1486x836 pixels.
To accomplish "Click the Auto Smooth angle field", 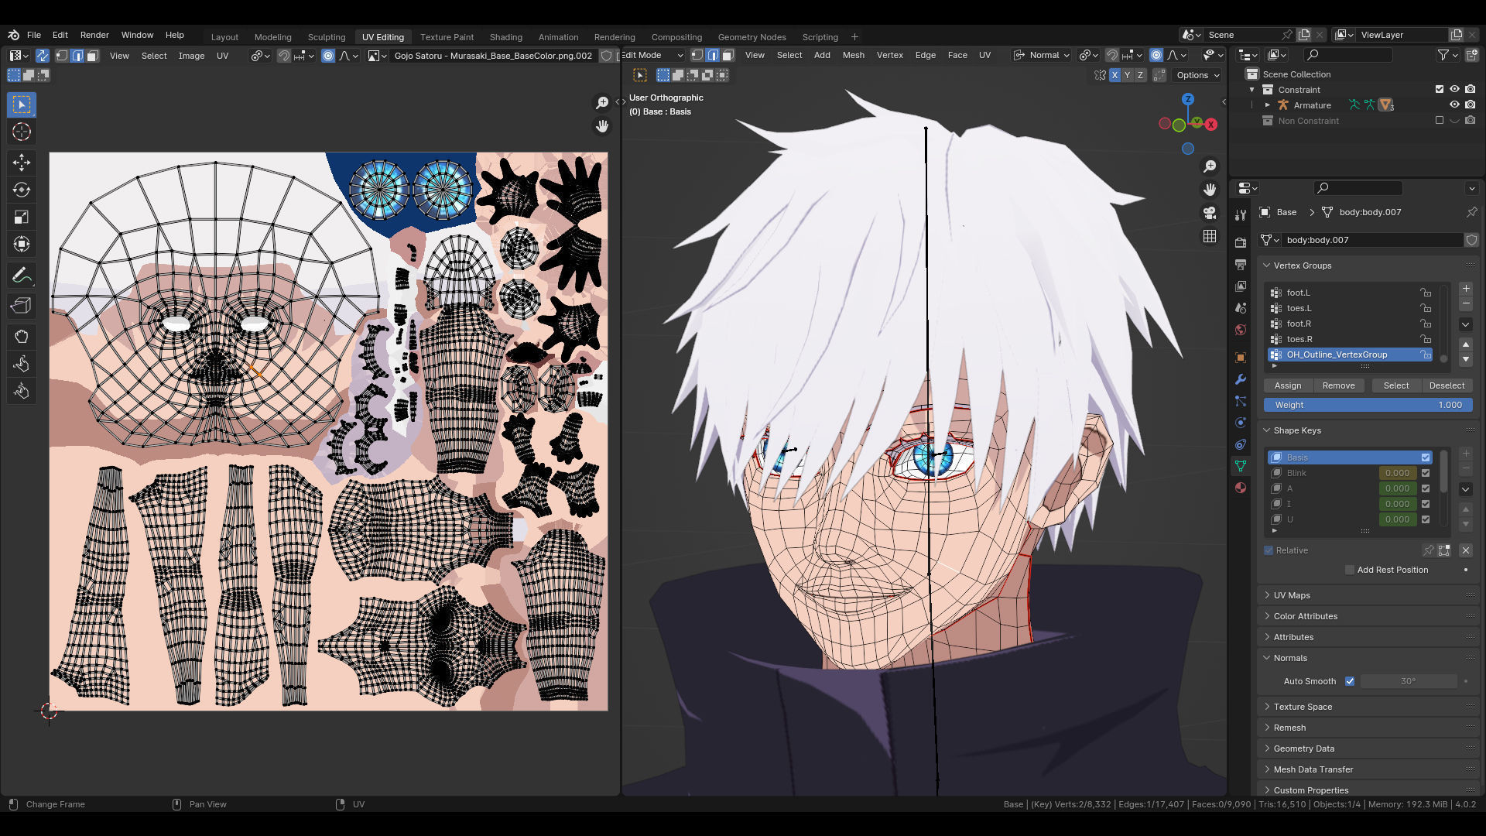I will click(x=1409, y=681).
